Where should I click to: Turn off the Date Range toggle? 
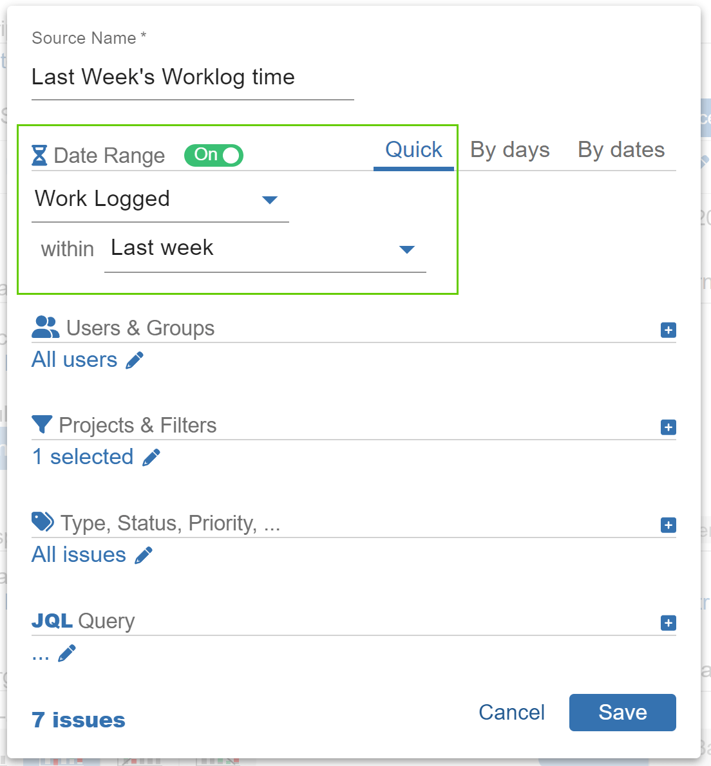tap(213, 154)
